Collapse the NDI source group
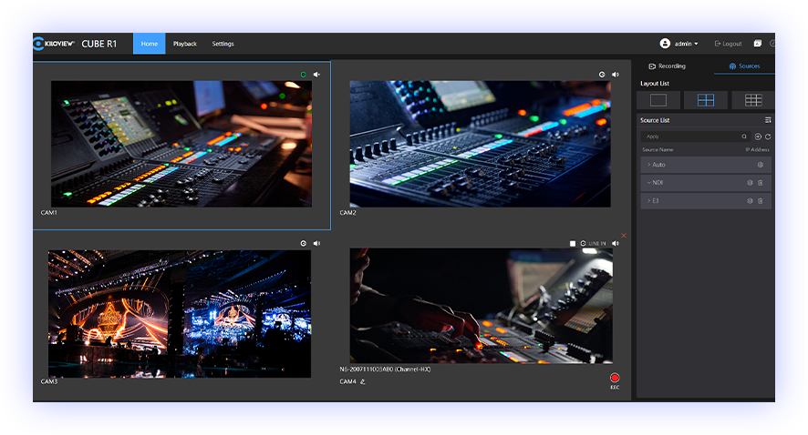This screenshot has height=435, width=808. (648, 183)
